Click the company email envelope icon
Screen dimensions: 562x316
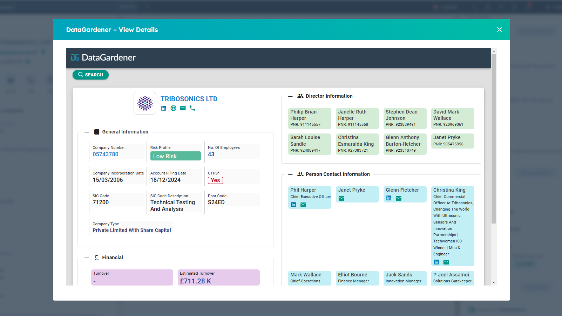pyautogui.click(x=183, y=108)
